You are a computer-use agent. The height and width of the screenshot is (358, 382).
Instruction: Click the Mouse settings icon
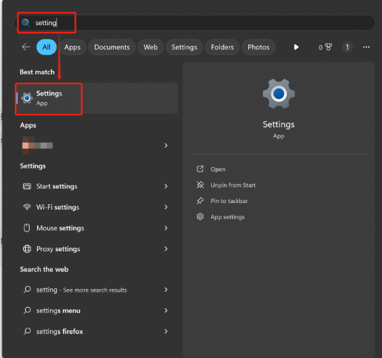click(27, 228)
